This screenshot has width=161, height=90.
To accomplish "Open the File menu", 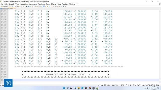I will pos(2,4).
